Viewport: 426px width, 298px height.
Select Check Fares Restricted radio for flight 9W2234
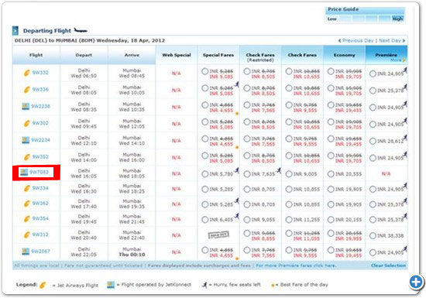[246, 139]
